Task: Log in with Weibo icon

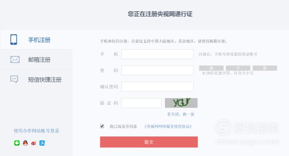Action: (x=33, y=143)
